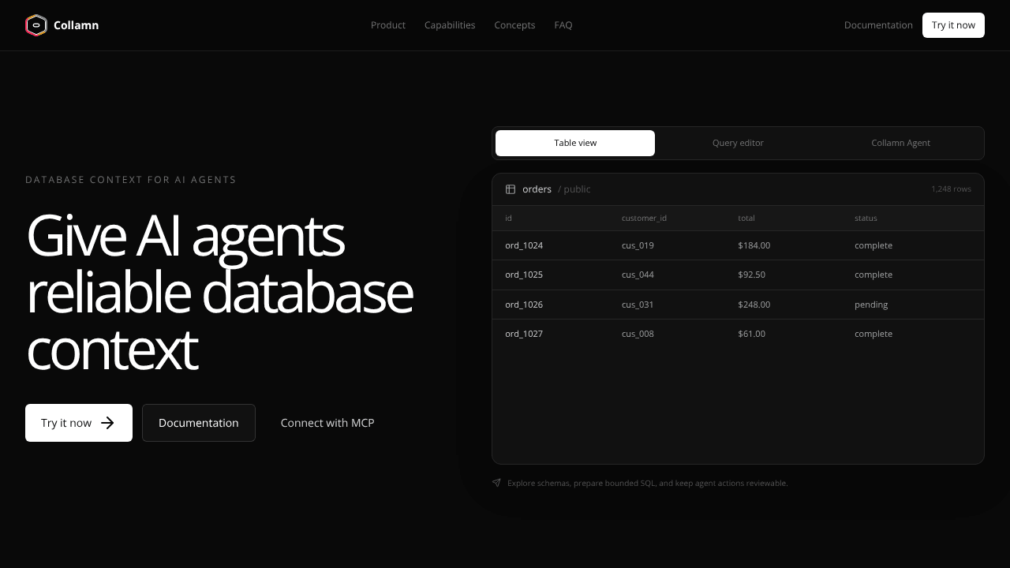Click the cus_008 cell
This screenshot has height=568, width=1010.
pyautogui.click(x=638, y=334)
